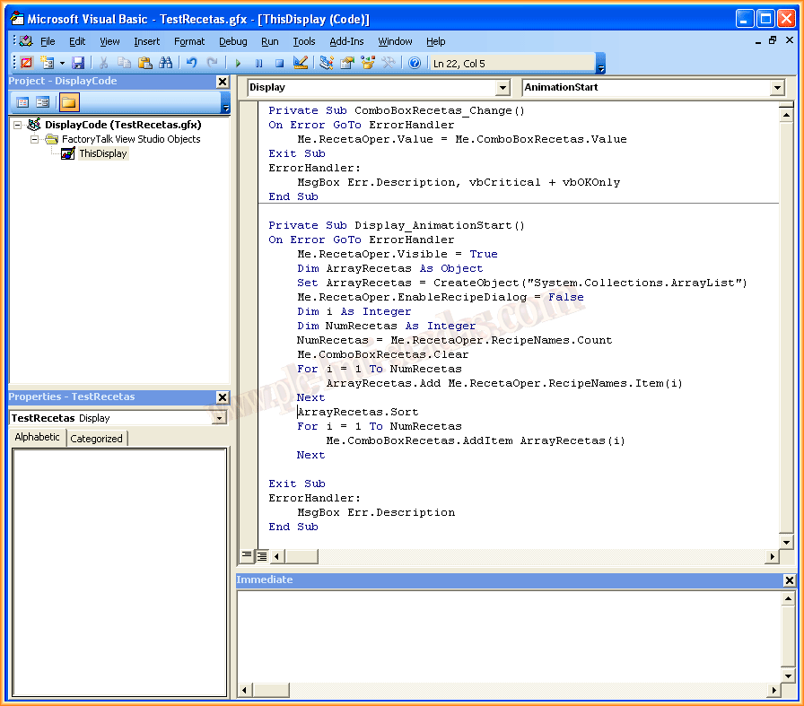The height and width of the screenshot is (706, 804).
Task: Open the Display object dropdown
Action: (x=502, y=88)
